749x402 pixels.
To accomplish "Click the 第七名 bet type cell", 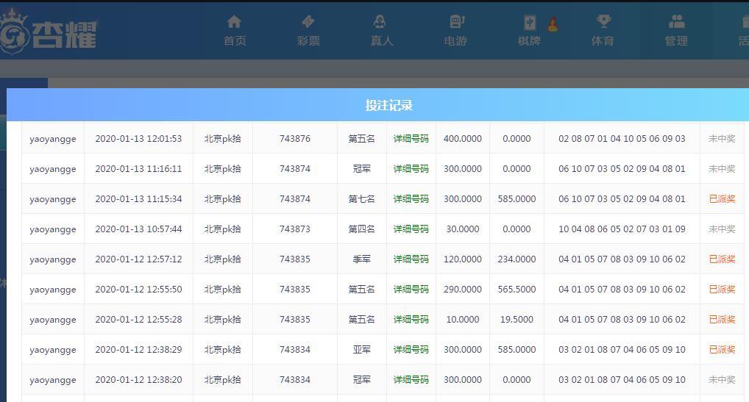I will [x=361, y=199].
